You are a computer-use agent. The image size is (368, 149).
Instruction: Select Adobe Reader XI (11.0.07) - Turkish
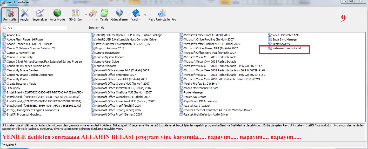coord(28,44)
